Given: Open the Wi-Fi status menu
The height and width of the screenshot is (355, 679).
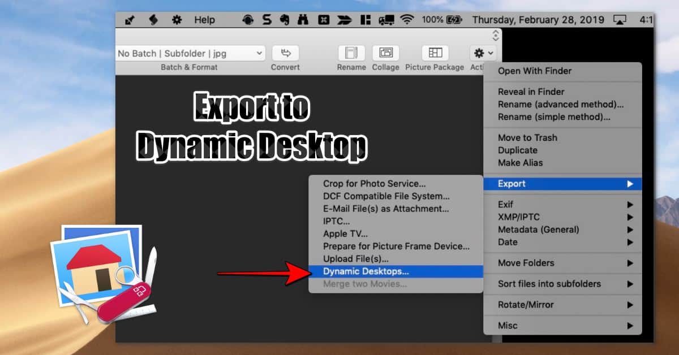Looking at the screenshot, I should coord(407,20).
